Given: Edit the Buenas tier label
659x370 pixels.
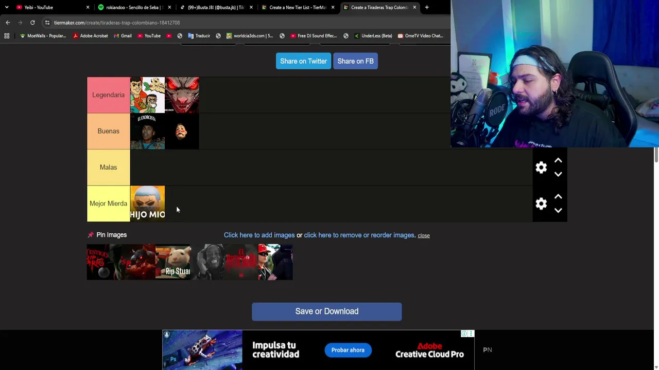Looking at the screenshot, I should 108,131.
